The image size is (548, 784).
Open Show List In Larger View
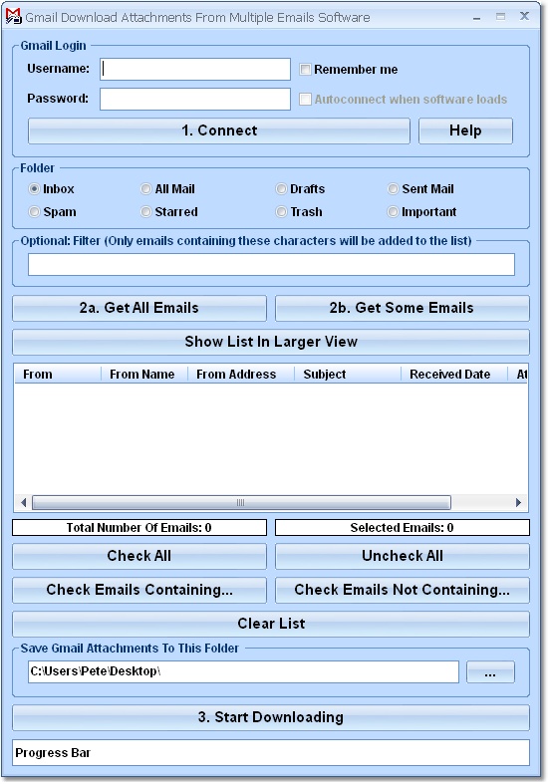[271, 342]
